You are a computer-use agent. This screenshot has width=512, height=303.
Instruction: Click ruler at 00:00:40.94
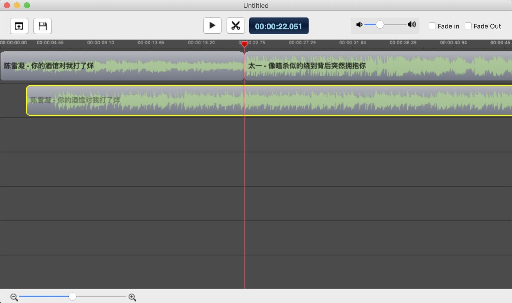453,43
